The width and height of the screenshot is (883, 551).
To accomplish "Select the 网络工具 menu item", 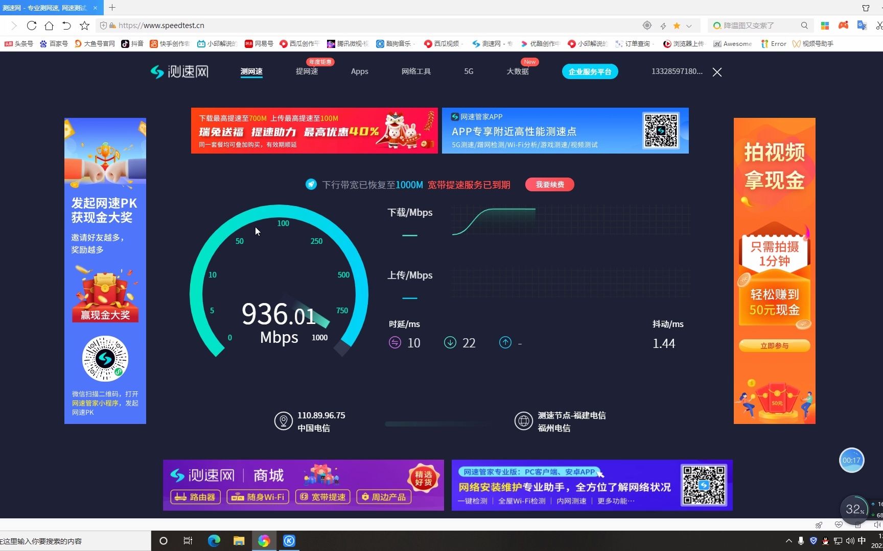I will [416, 71].
